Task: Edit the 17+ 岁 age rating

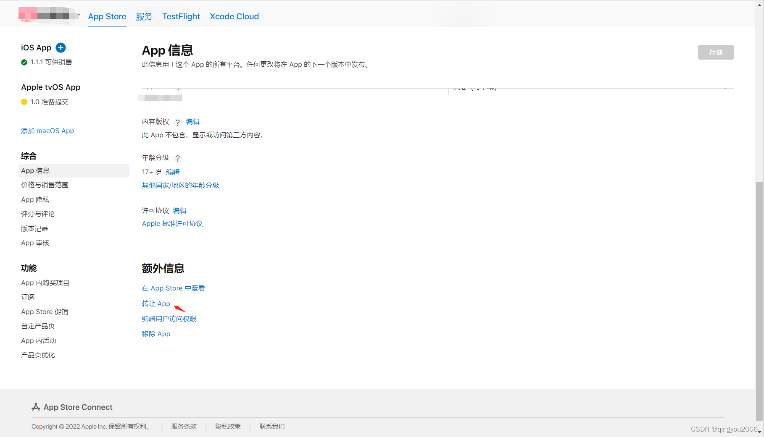Action: coord(173,172)
